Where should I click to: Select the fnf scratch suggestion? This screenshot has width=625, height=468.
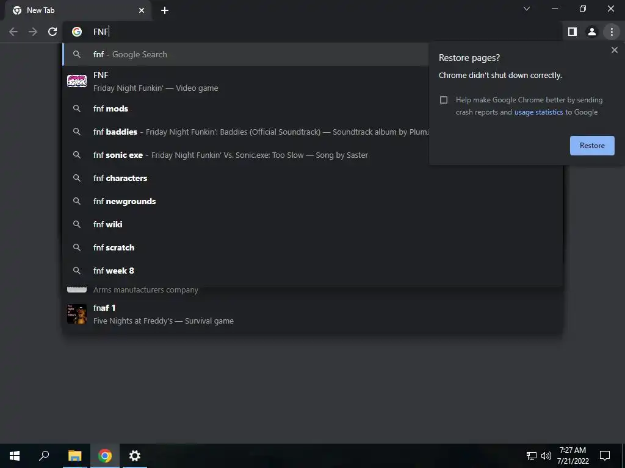tap(312, 247)
